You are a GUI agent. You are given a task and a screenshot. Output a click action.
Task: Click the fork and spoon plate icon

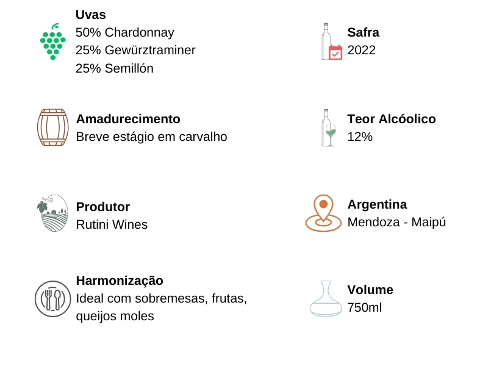(52, 298)
